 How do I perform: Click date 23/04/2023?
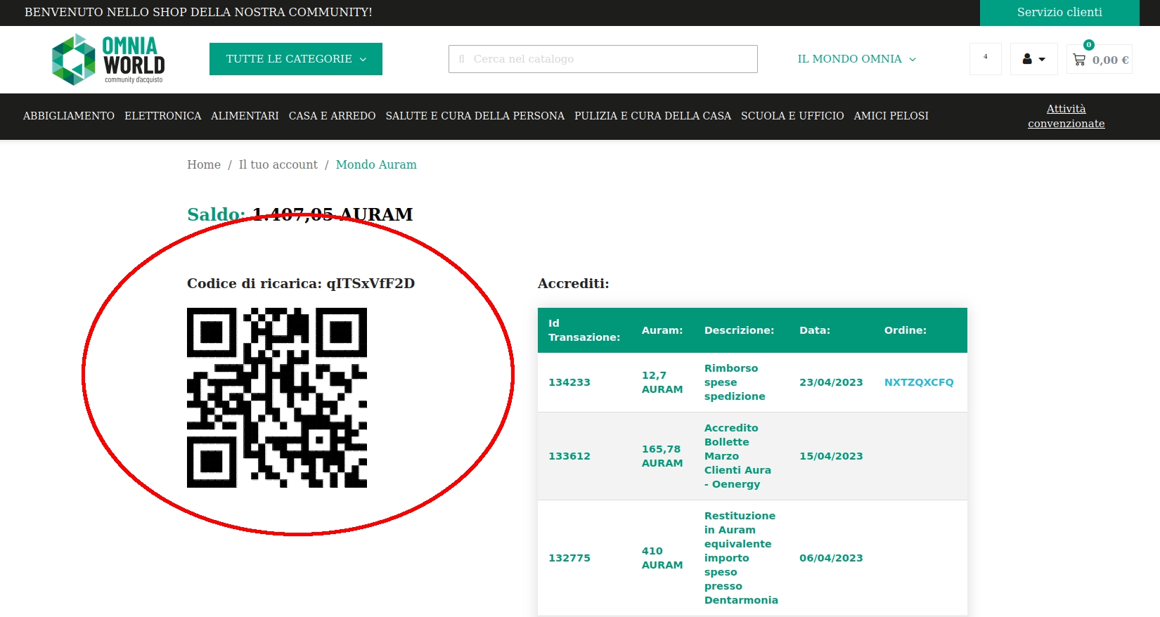tap(831, 382)
